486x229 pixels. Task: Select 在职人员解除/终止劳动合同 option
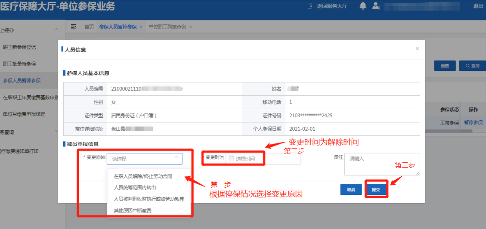pos(143,176)
